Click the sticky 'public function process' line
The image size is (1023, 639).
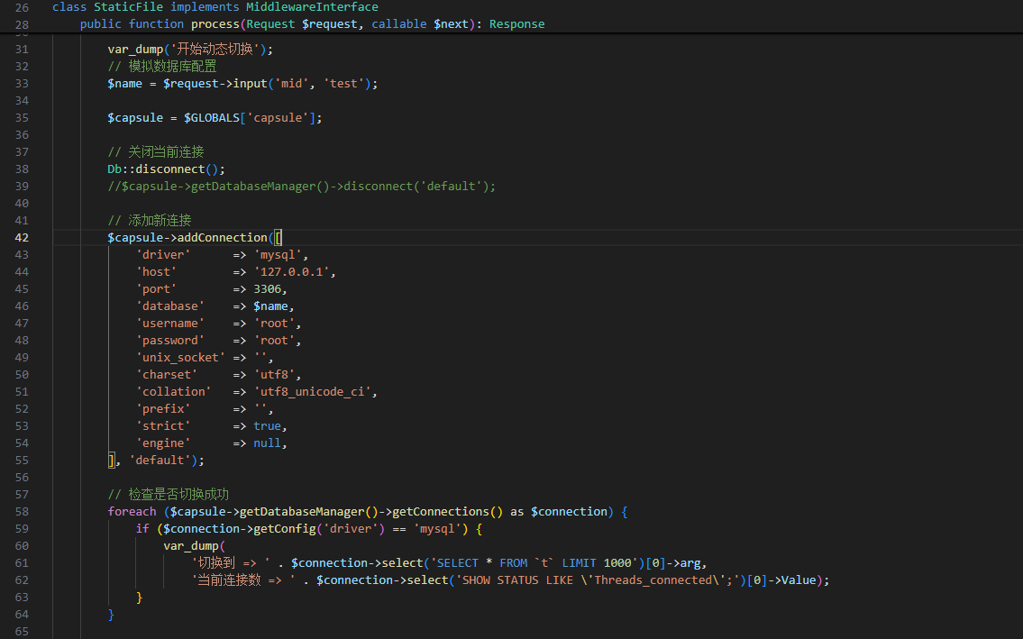tap(312, 24)
